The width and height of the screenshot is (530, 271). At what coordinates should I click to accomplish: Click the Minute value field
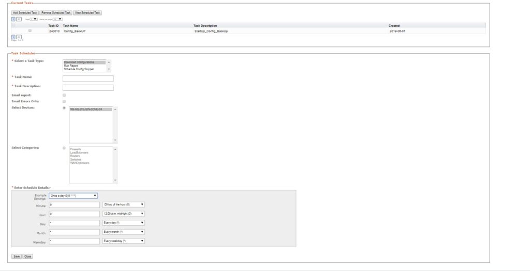[75, 205]
